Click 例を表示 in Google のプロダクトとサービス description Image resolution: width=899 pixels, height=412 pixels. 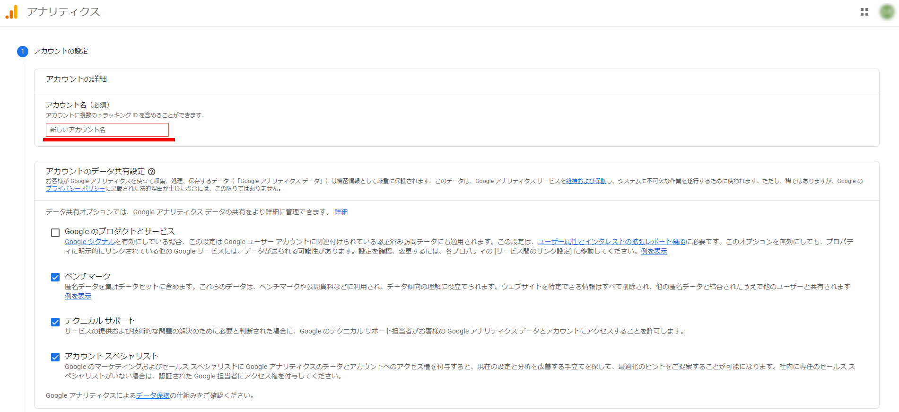(x=654, y=251)
